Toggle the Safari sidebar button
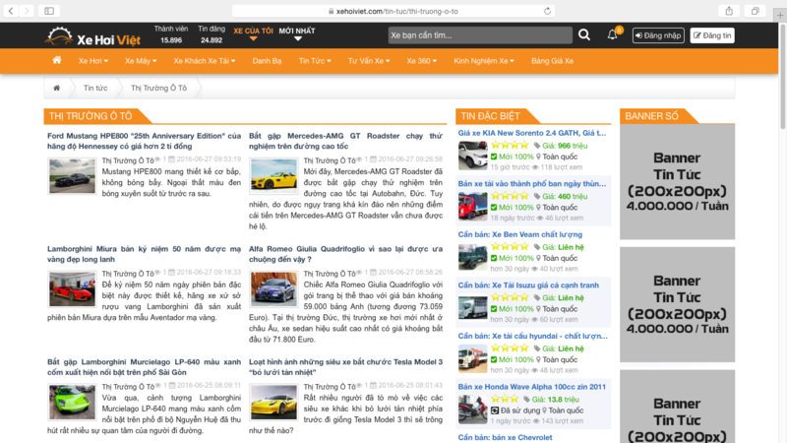787x443 pixels. point(49,11)
